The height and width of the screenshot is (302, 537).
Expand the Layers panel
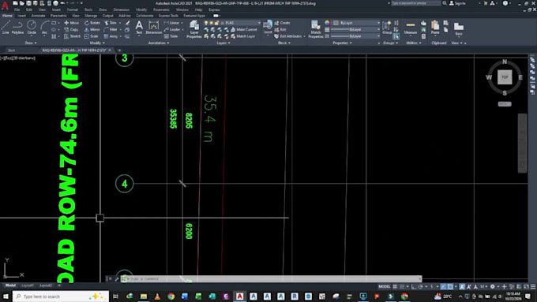click(x=223, y=43)
